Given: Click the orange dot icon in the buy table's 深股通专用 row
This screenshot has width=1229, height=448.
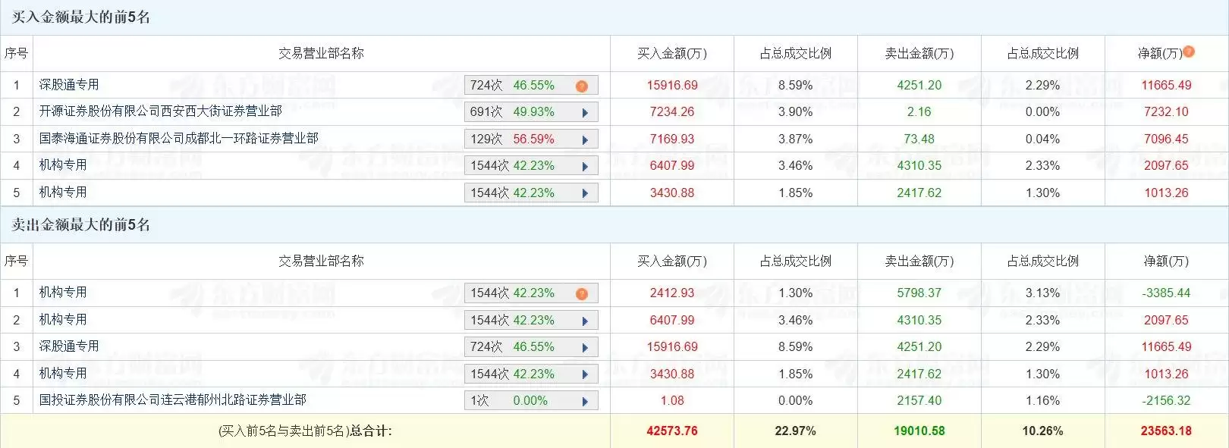Looking at the screenshot, I should [x=582, y=86].
